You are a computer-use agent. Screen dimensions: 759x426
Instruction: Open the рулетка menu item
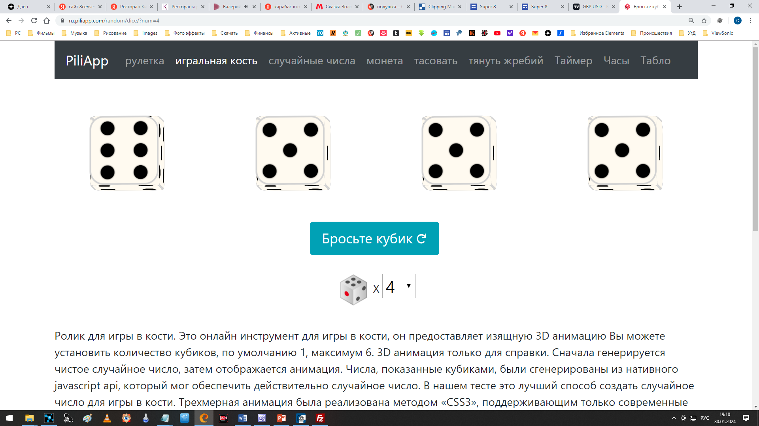click(x=145, y=61)
